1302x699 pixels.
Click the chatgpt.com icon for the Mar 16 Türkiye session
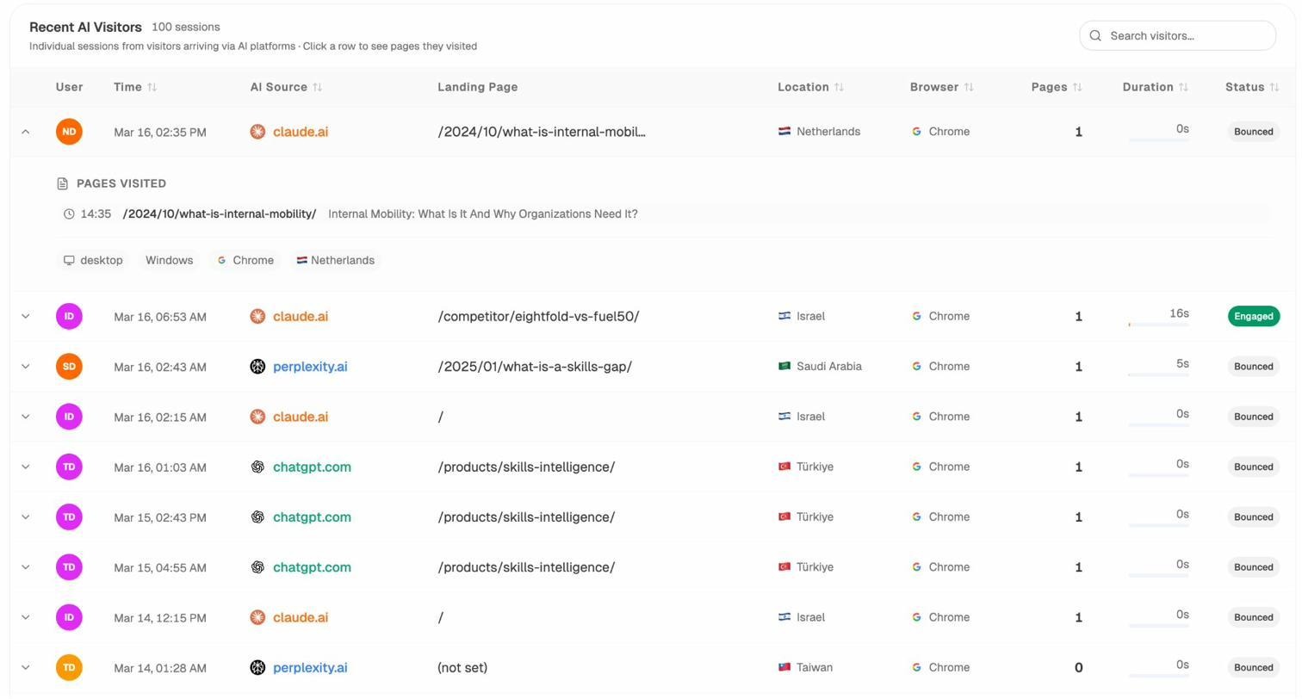257,467
